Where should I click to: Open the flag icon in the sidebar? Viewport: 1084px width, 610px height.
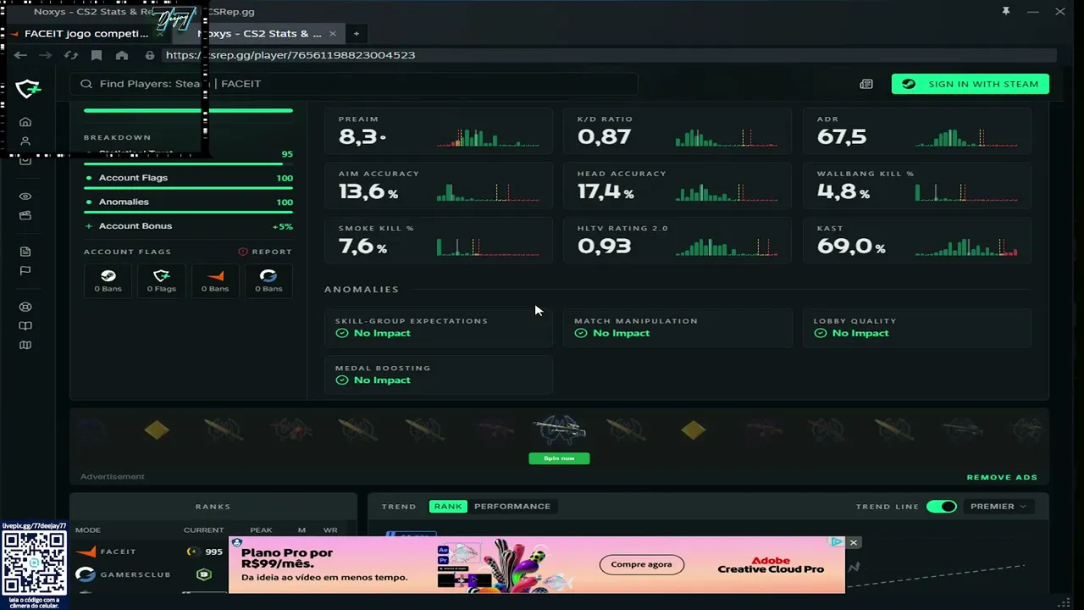[25, 271]
